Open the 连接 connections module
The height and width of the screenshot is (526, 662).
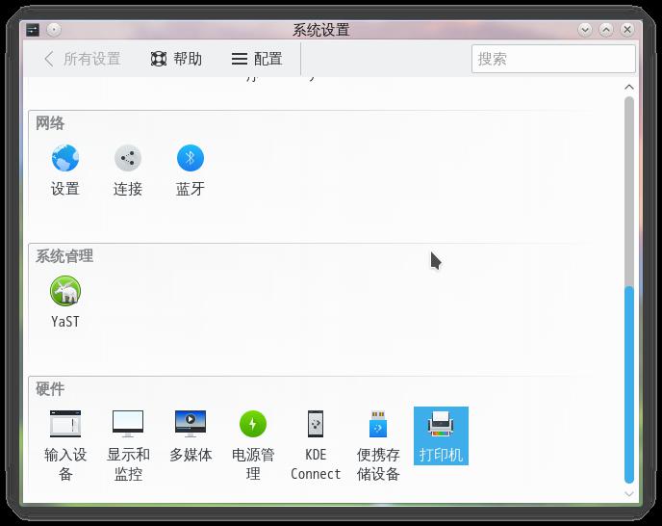pyautogui.click(x=128, y=171)
